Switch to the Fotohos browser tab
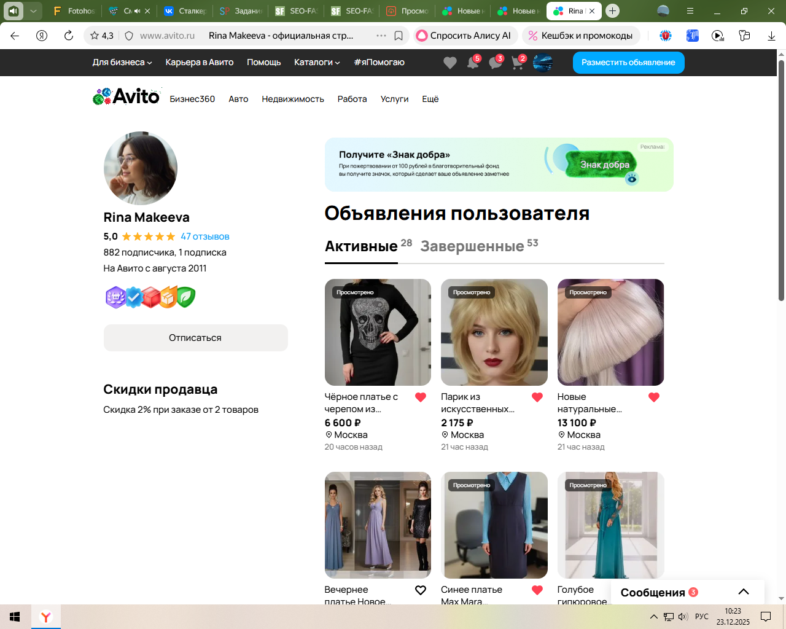Screen dimensions: 786x629 pyautogui.click(x=75, y=11)
